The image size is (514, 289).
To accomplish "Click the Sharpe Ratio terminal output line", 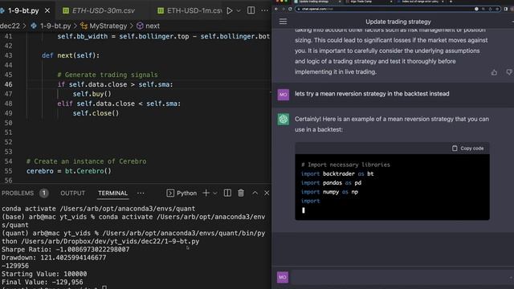I will coord(66,250).
